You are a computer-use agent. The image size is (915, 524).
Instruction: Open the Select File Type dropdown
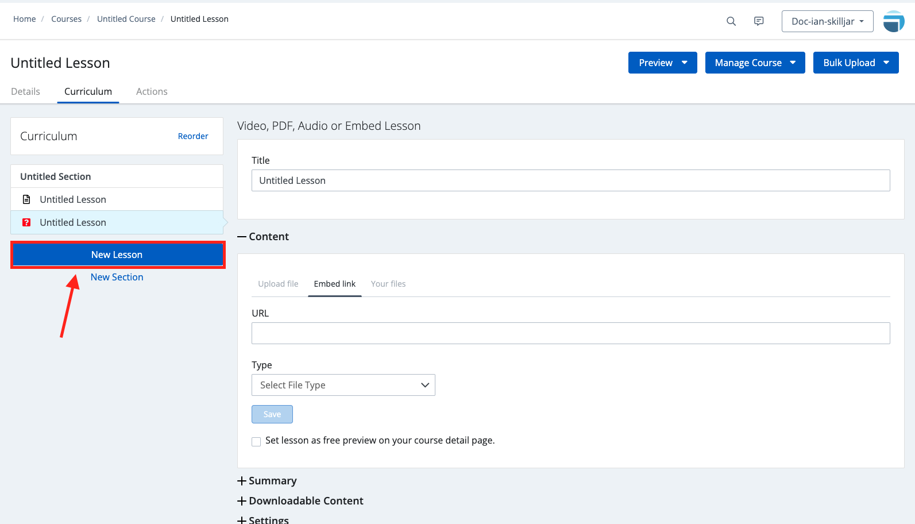343,385
